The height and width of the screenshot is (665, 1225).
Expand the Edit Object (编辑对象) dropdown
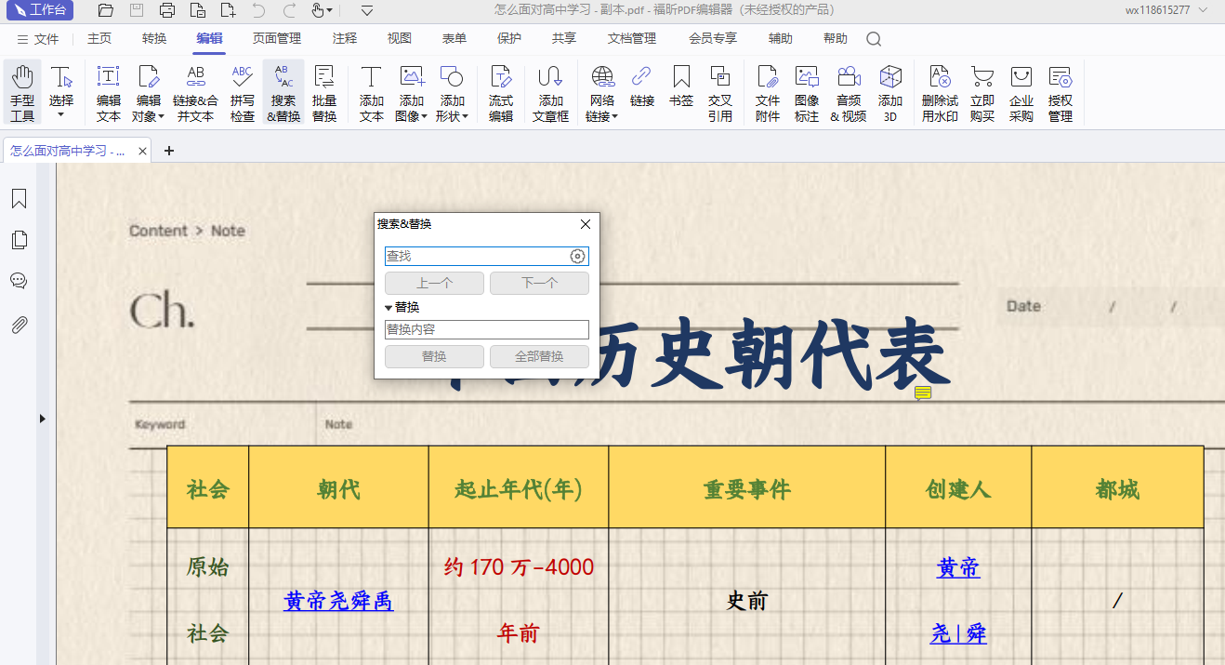click(x=161, y=117)
